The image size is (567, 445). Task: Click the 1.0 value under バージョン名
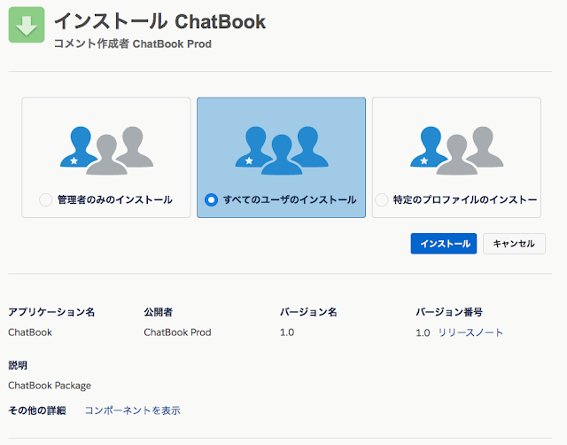click(287, 332)
